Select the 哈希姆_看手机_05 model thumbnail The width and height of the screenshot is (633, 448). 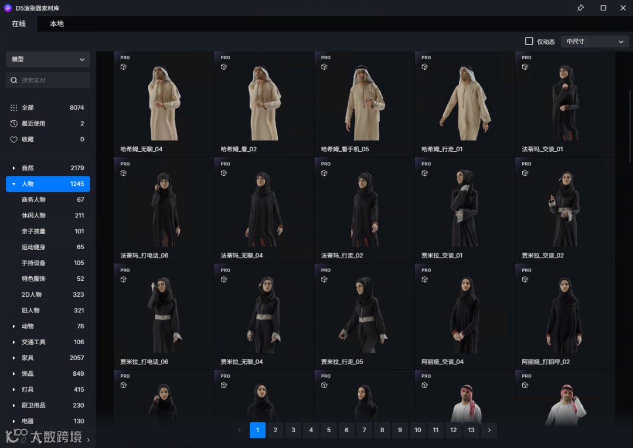[x=364, y=103]
